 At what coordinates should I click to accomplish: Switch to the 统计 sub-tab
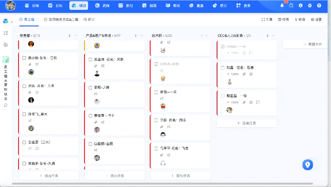tap(89, 19)
